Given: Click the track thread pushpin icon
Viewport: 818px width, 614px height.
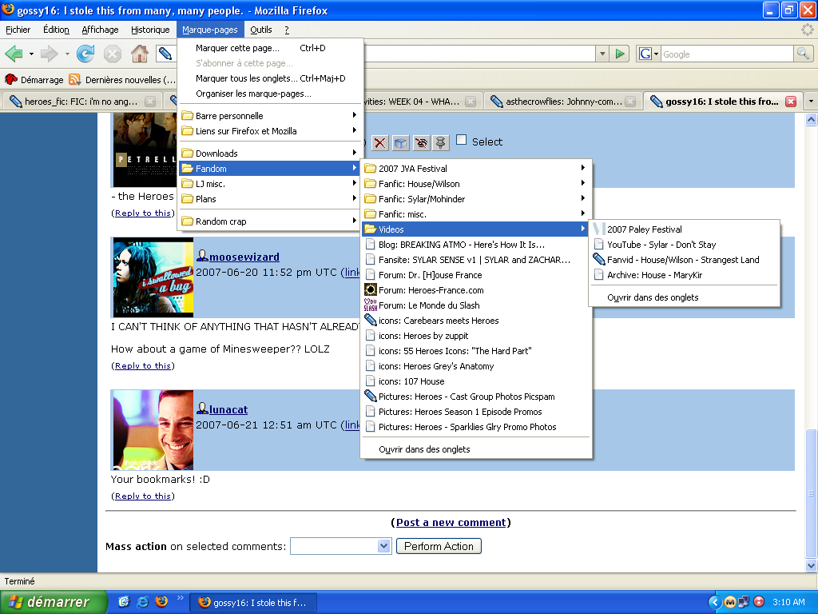Looking at the screenshot, I should point(440,143).
